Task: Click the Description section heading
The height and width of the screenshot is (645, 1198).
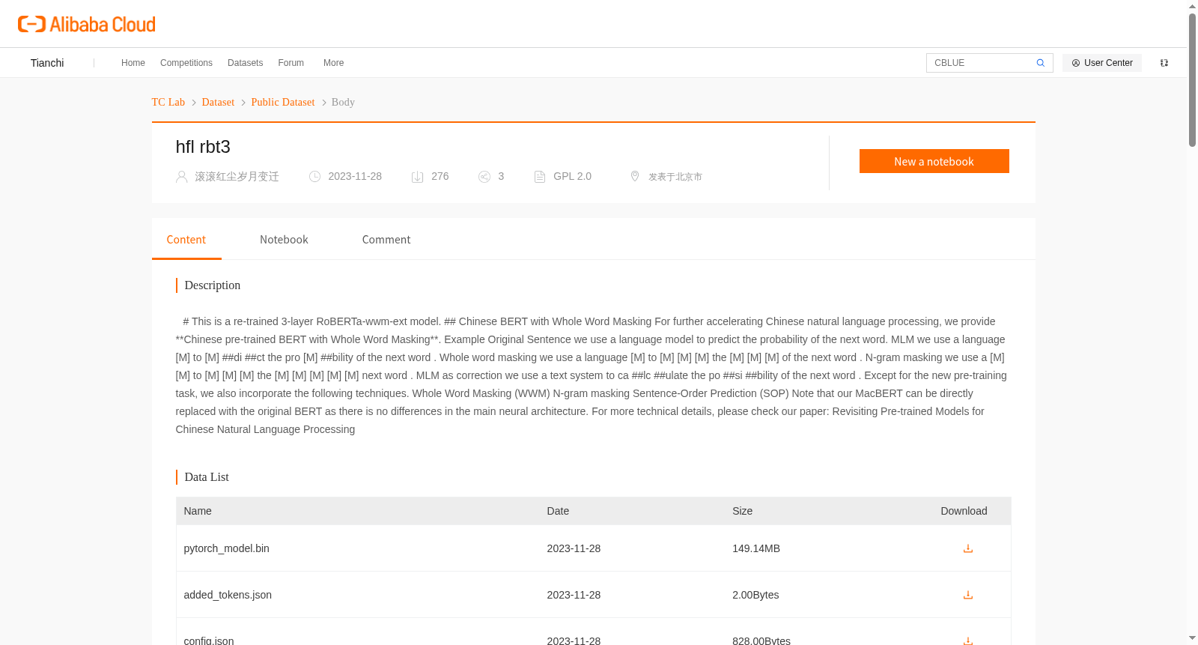Action: pyautogui.click(x=213, y=285)
